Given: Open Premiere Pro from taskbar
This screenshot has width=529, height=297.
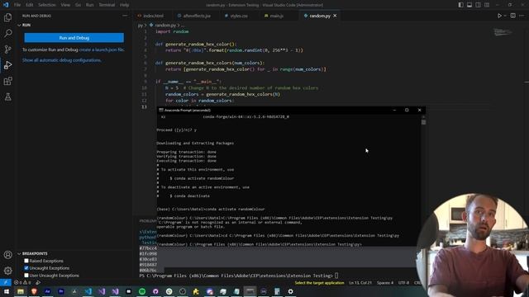Looking at the screenshot, I should pos(61,291).
